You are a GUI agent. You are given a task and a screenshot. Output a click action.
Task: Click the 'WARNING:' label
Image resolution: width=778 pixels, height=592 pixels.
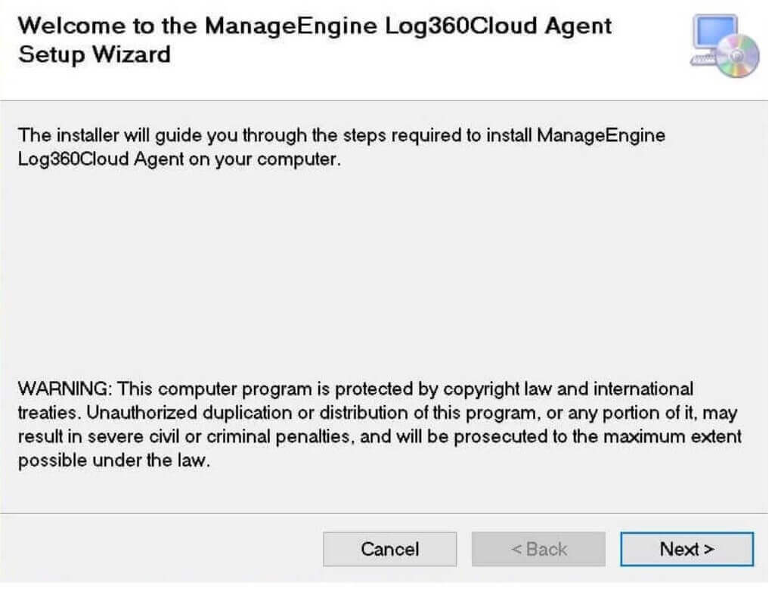65,389
